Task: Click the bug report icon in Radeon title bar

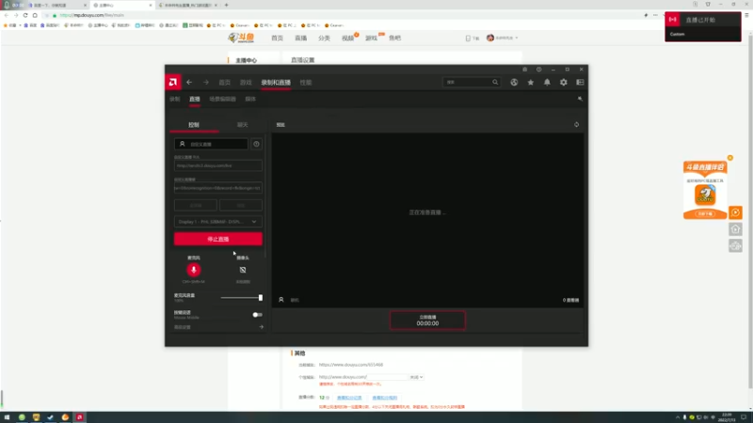Action: click(x=525, y=70)
